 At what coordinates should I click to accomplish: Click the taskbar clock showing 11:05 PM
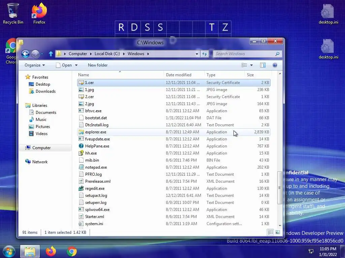(328, 251)
